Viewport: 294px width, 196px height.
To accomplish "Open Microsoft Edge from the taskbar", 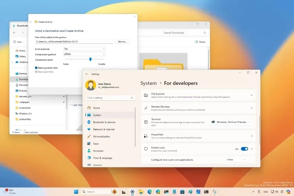I will click(149, 191).
